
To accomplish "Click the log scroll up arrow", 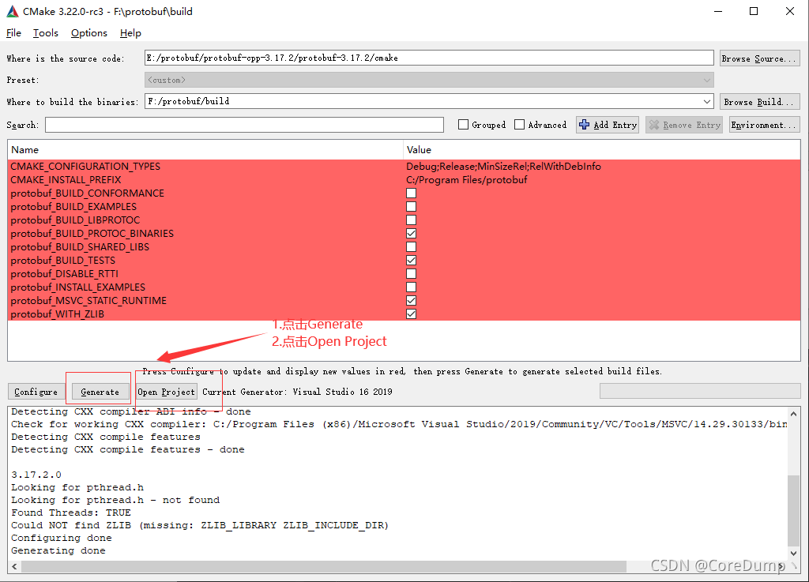I will pyautogui.click(x=793, y=414).
